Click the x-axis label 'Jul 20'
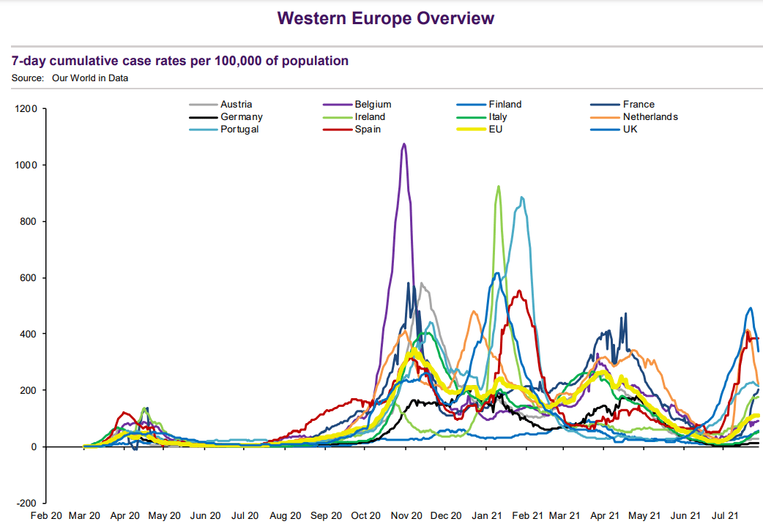 tap(245, 516)
